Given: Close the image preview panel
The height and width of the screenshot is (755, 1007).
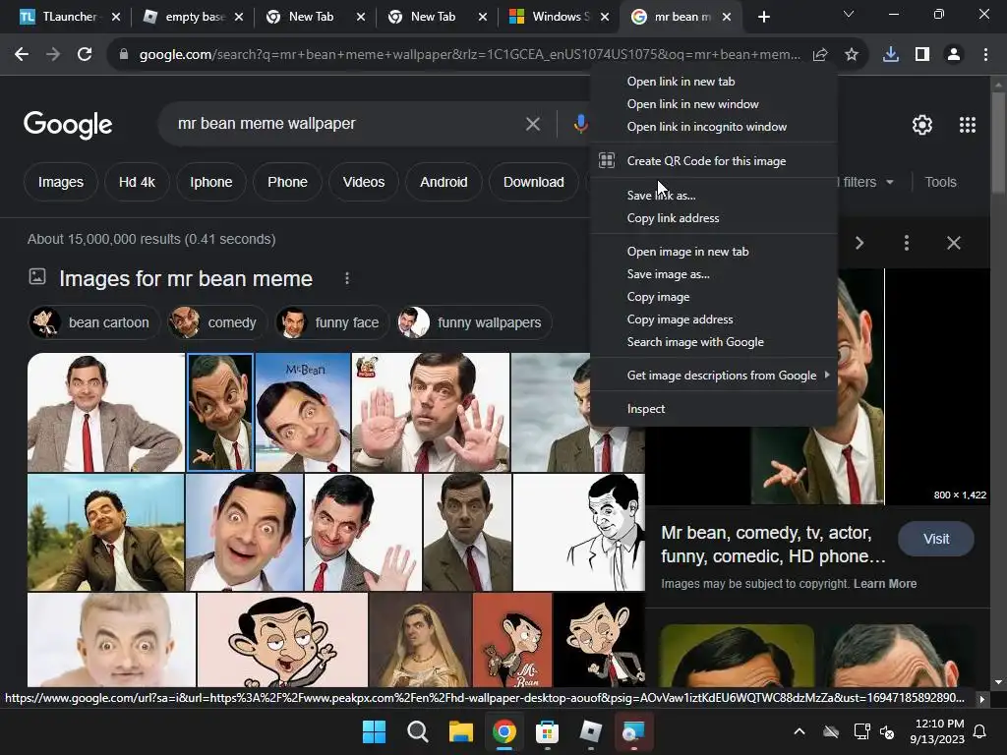Looking at the screenshot, I should click(x=954, y=243).
